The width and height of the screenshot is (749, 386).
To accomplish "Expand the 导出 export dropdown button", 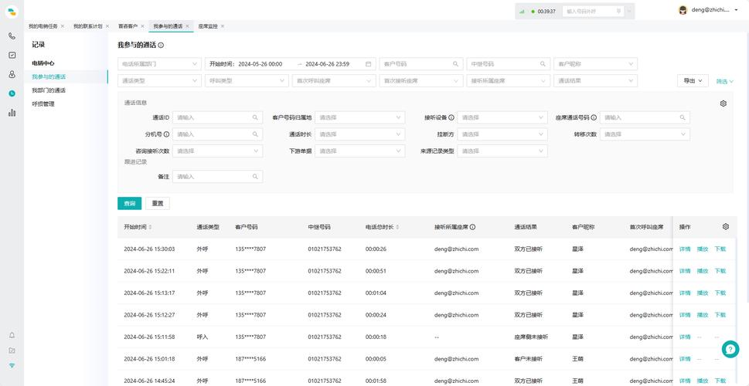I will (x=693, y=81).
